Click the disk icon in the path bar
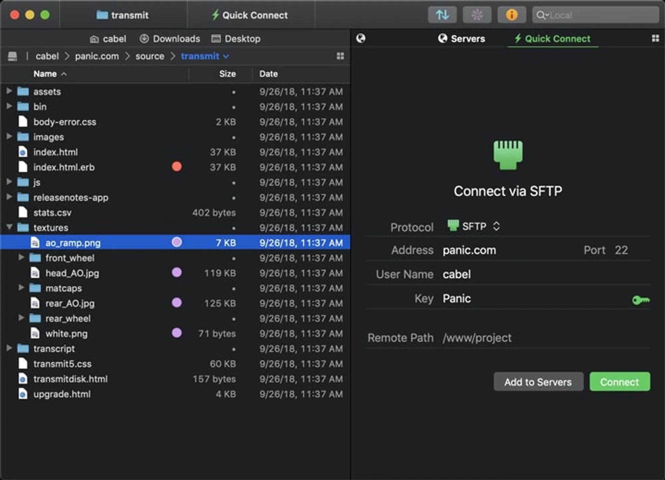665x480 pixels. click(x=13, y=56)
